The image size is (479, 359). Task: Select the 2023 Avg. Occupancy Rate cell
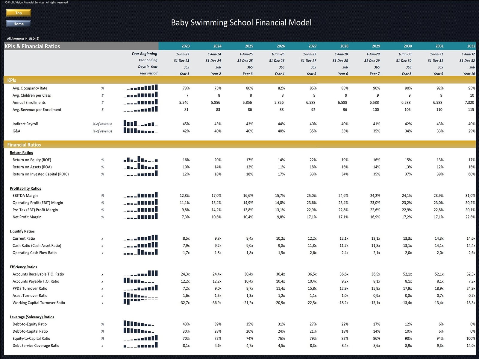tap(186, 88)
